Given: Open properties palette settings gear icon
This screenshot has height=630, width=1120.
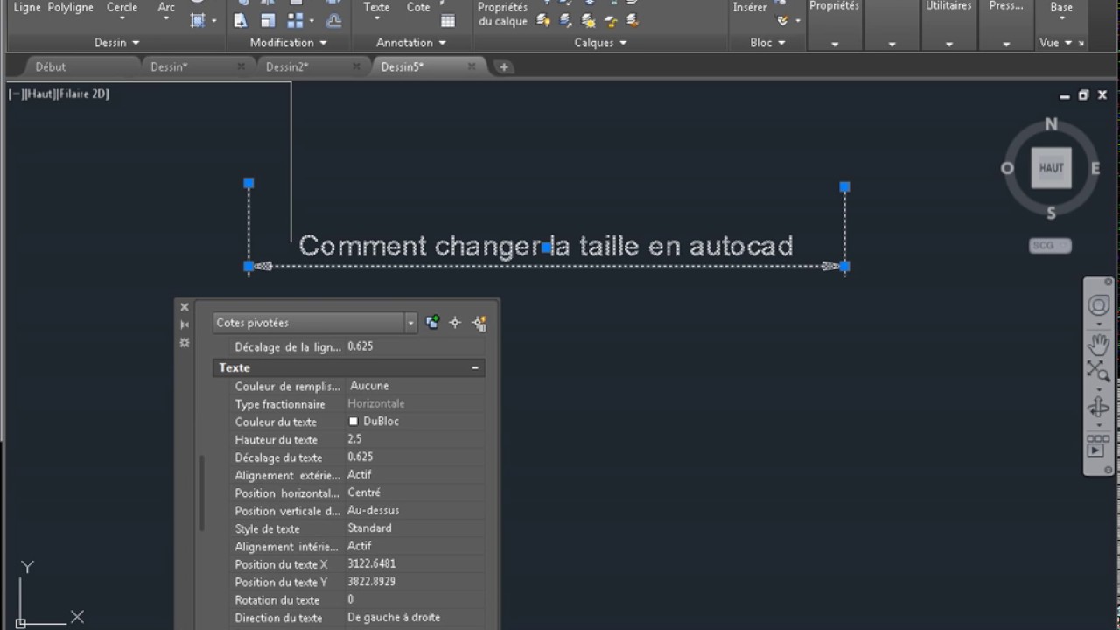Looking at the screenshot, I should coord(185,343).
